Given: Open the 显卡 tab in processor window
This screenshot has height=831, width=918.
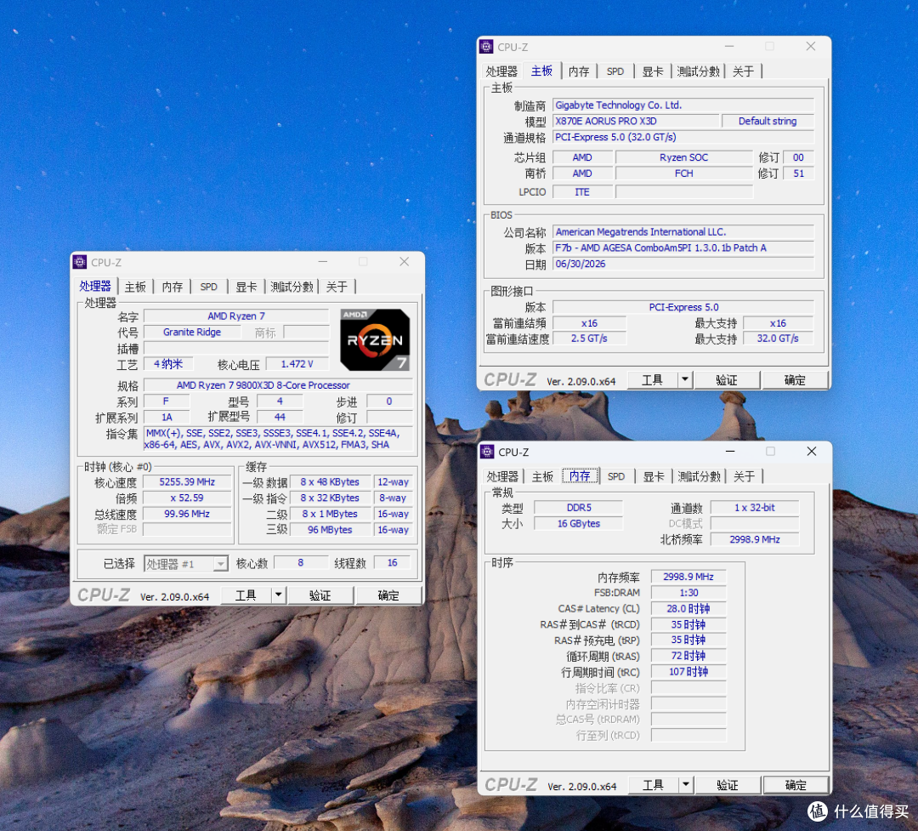Looking at the screenshot, I should pyautogui.click(x=246, y=287).
